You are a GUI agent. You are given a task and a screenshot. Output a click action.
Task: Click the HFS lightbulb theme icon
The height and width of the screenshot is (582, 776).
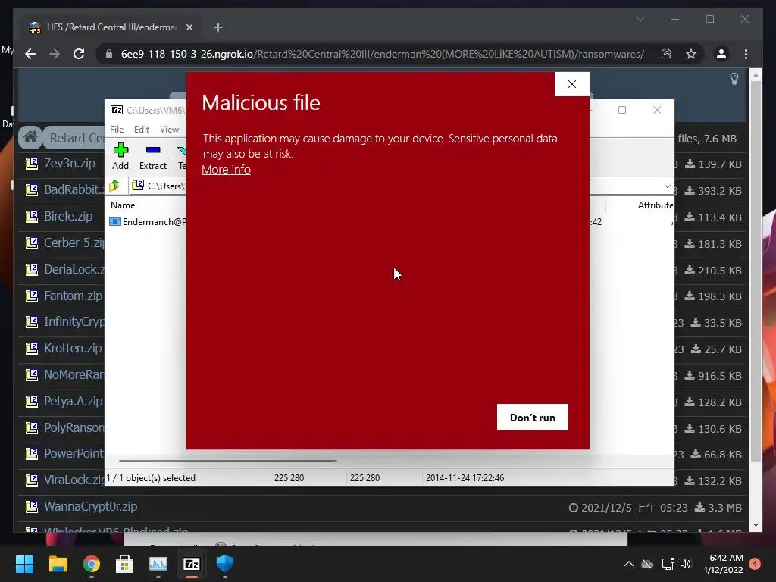[x=734, y=79]
